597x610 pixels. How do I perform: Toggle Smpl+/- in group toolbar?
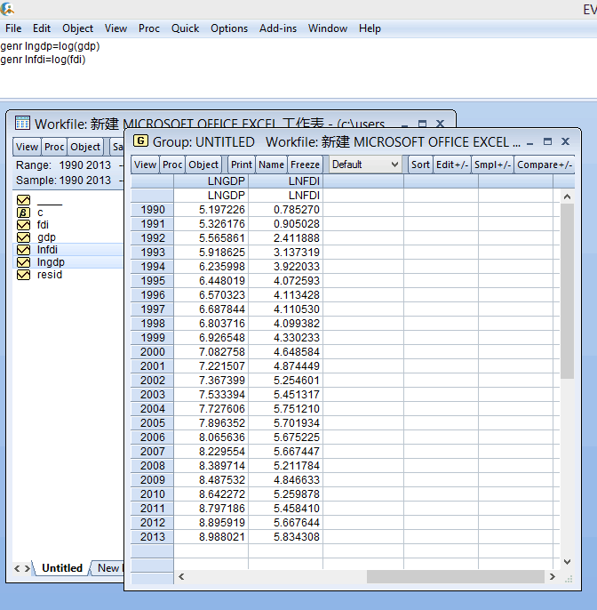[491, 165]
